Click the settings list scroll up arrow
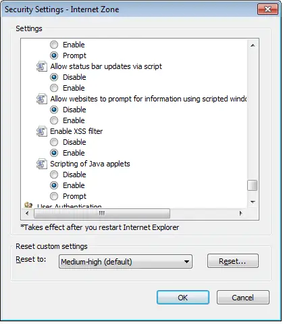283x324 pixels. click(x=253, y=45)
